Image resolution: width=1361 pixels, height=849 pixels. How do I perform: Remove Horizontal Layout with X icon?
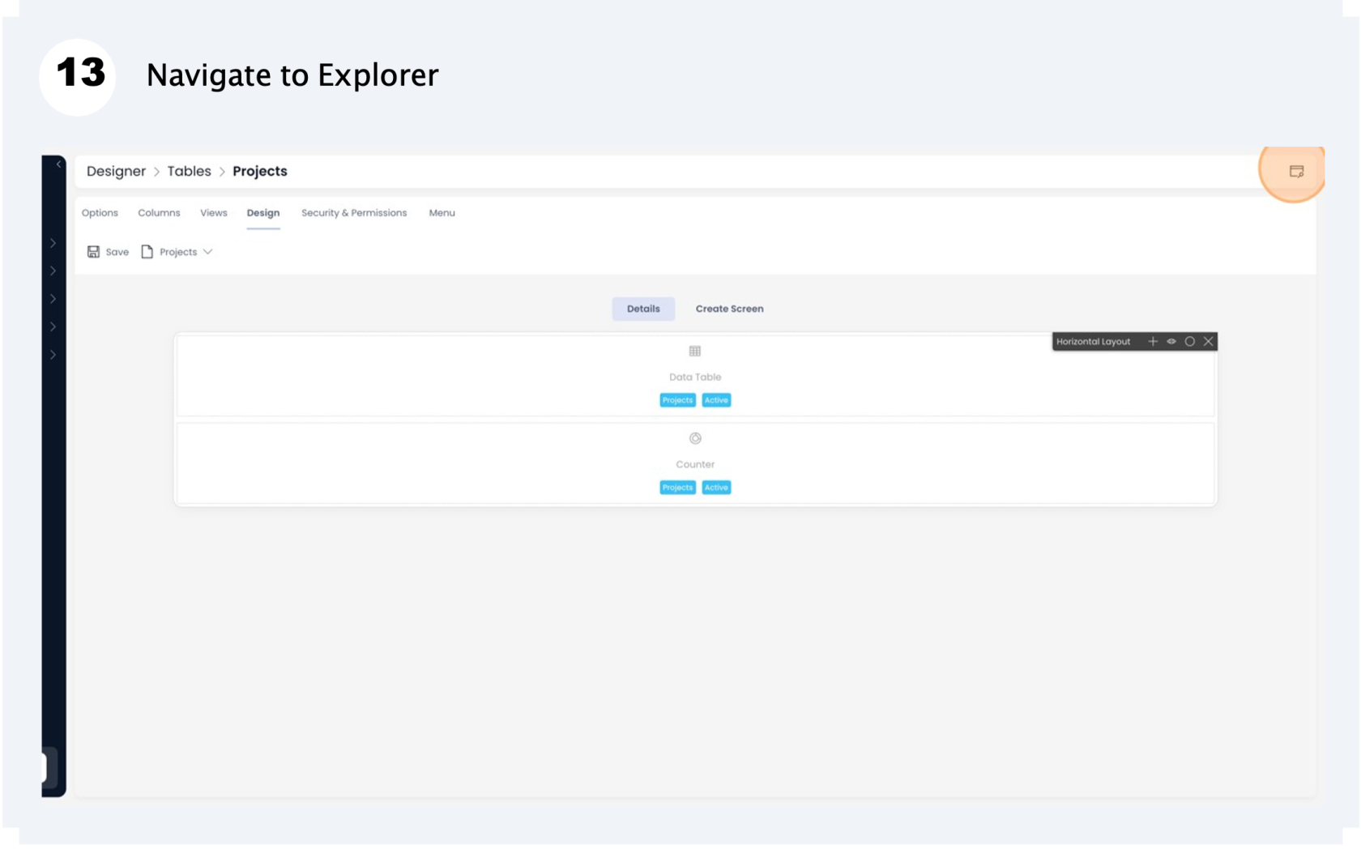(x=1209, y=341)
